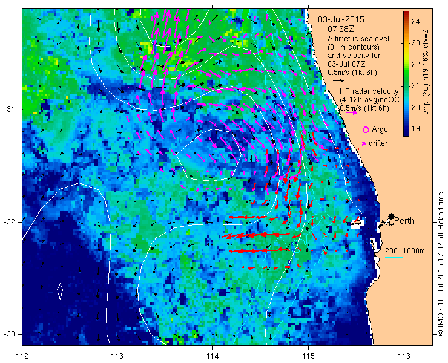Click the Perth city label

(x=404, y=221)
